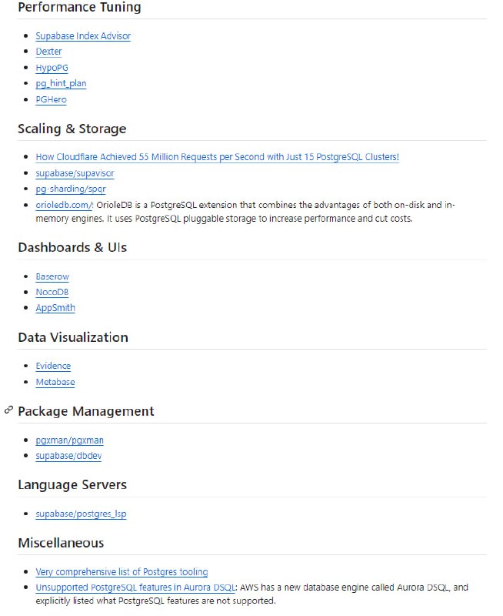
Task: Click the OrioleDB description text
Action: (x=245, y=212)
